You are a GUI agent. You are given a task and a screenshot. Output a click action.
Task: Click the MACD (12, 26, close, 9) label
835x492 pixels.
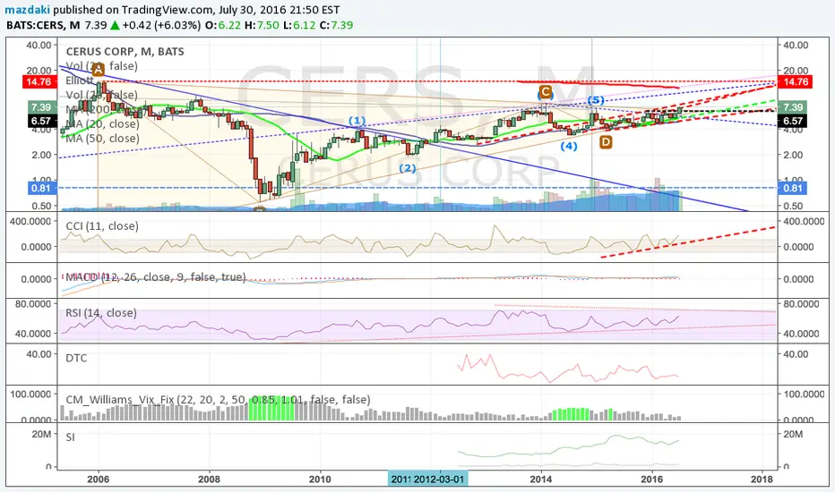[156, 276]
